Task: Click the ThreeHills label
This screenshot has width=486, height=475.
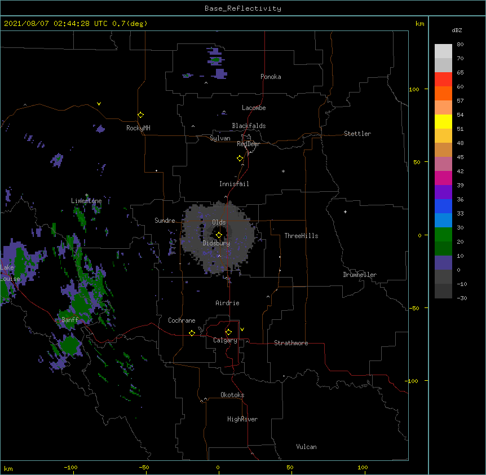Action: pyautogui.click(x=301, y=236)
